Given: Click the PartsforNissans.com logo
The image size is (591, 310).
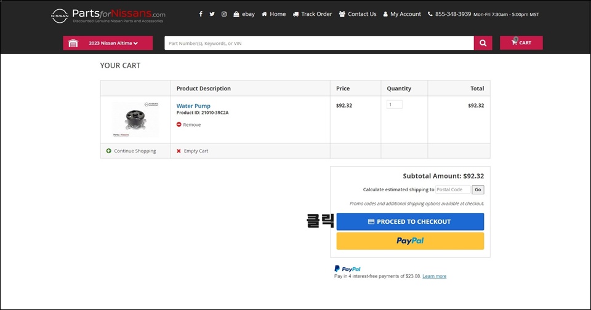Looking at the screenshot, I should coord(108,15).
